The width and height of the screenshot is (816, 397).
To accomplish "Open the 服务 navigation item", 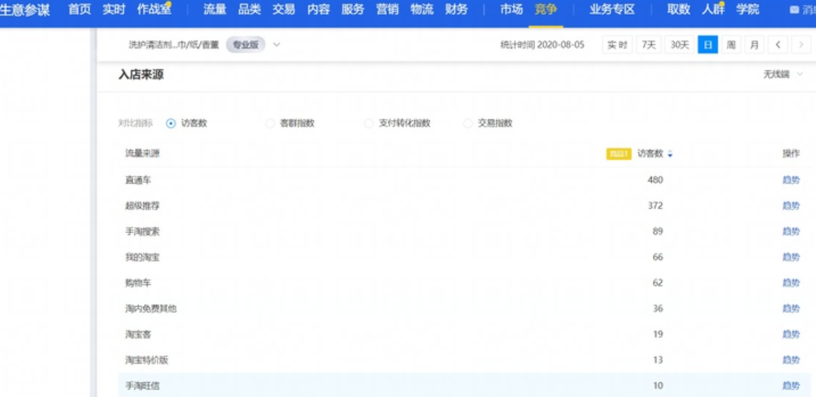I will point(353,9).
